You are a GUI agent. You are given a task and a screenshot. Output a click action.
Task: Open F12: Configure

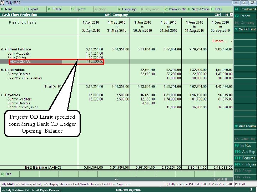(x=245, y=164)
